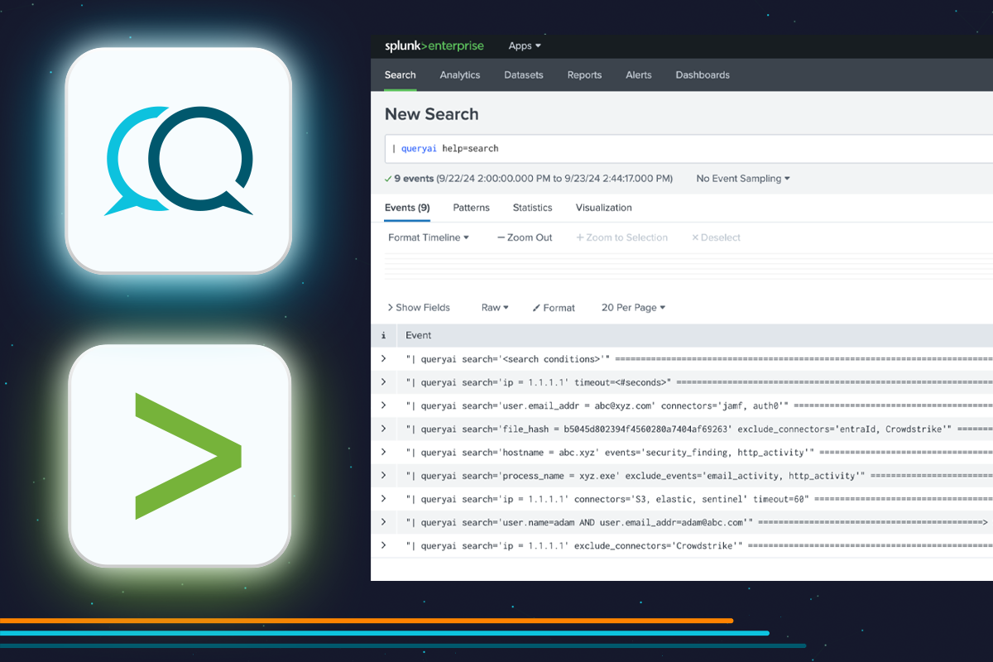Switch to the Alerts tab
This screenshot has width=993, height=662.
[639, 74]
